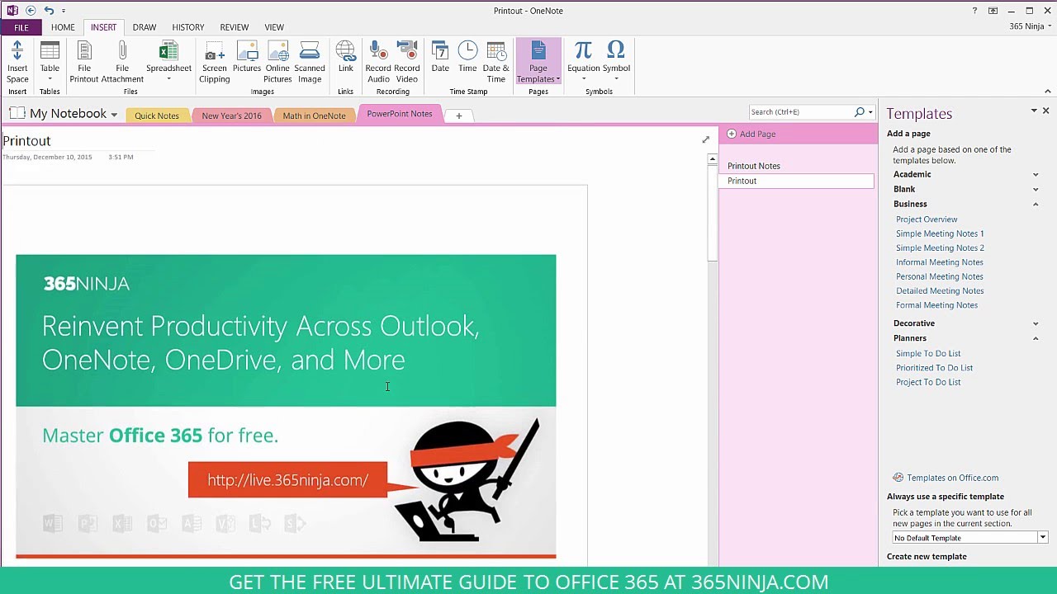Click the Insert Space tool
Image resolution: width=1057 pixels, height=594 pixels.
pyautogui.click(x=17, y=62)
